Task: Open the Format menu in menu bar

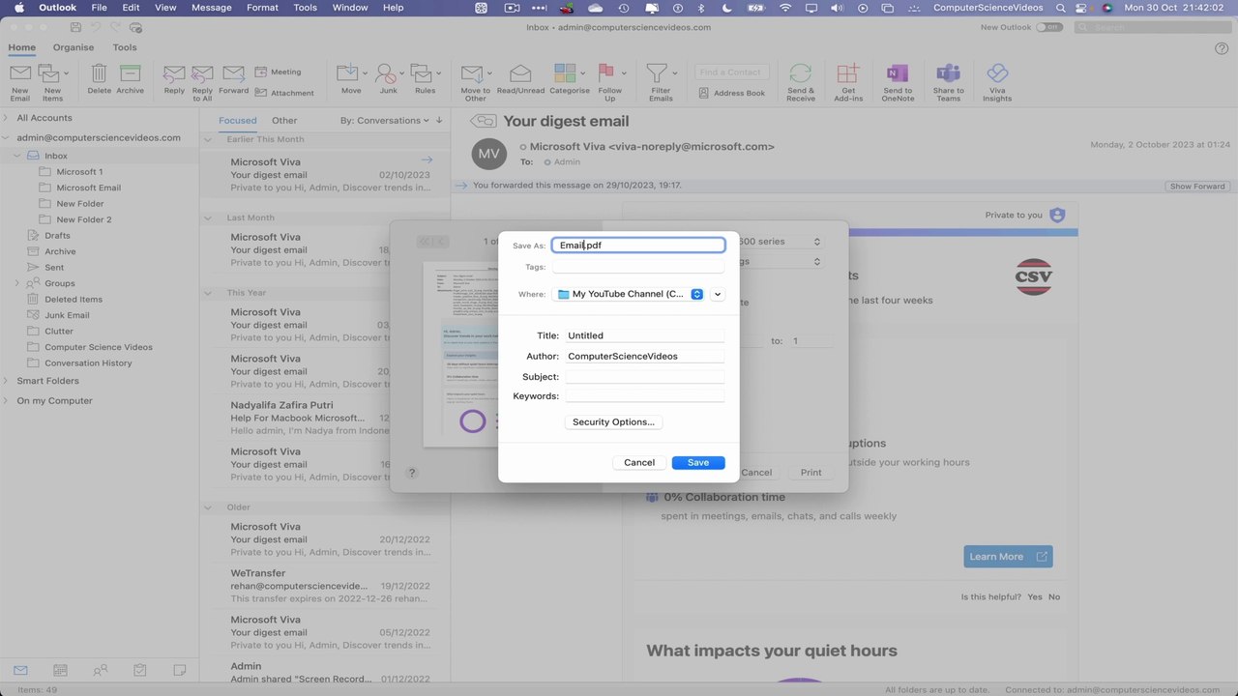Action: [x=262, y=8]
